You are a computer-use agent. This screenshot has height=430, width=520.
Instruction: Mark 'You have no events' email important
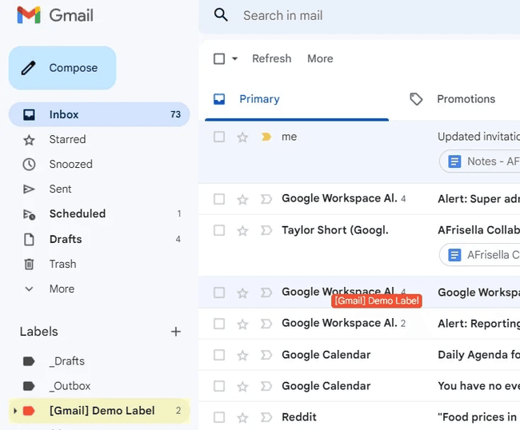(x=266, y=386)
